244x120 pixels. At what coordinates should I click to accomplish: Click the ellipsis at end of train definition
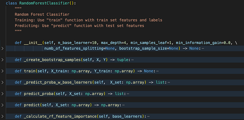157,71
